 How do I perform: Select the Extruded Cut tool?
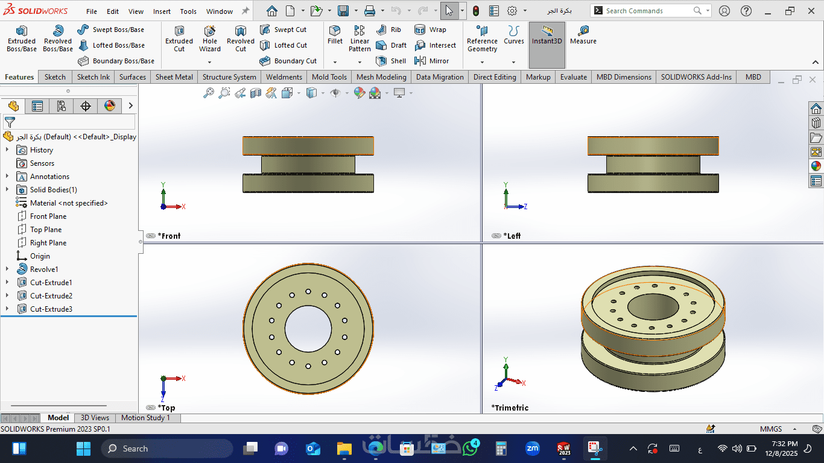pos(179,39)
